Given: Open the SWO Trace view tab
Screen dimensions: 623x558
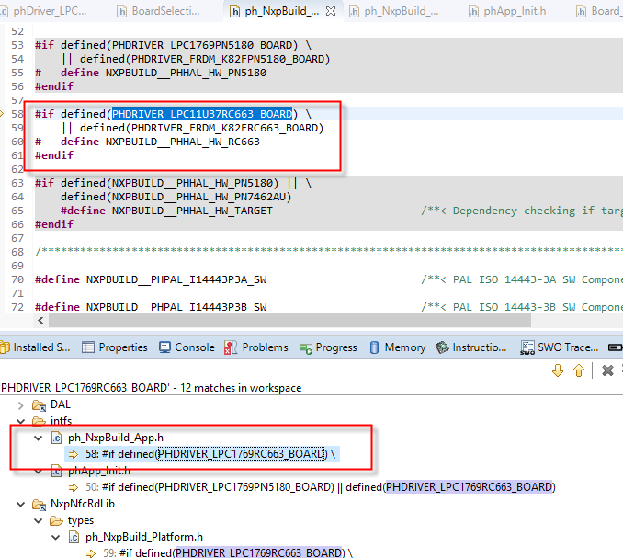Looking at the screenshot, I should [560, 347].
